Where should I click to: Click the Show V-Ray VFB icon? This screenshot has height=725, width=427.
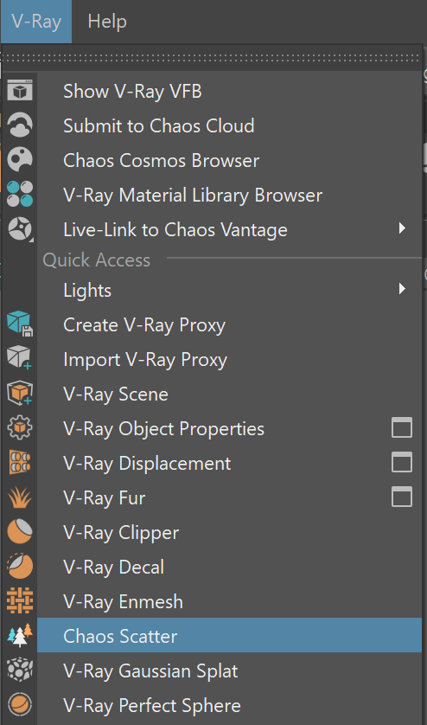tap(19, 90)
